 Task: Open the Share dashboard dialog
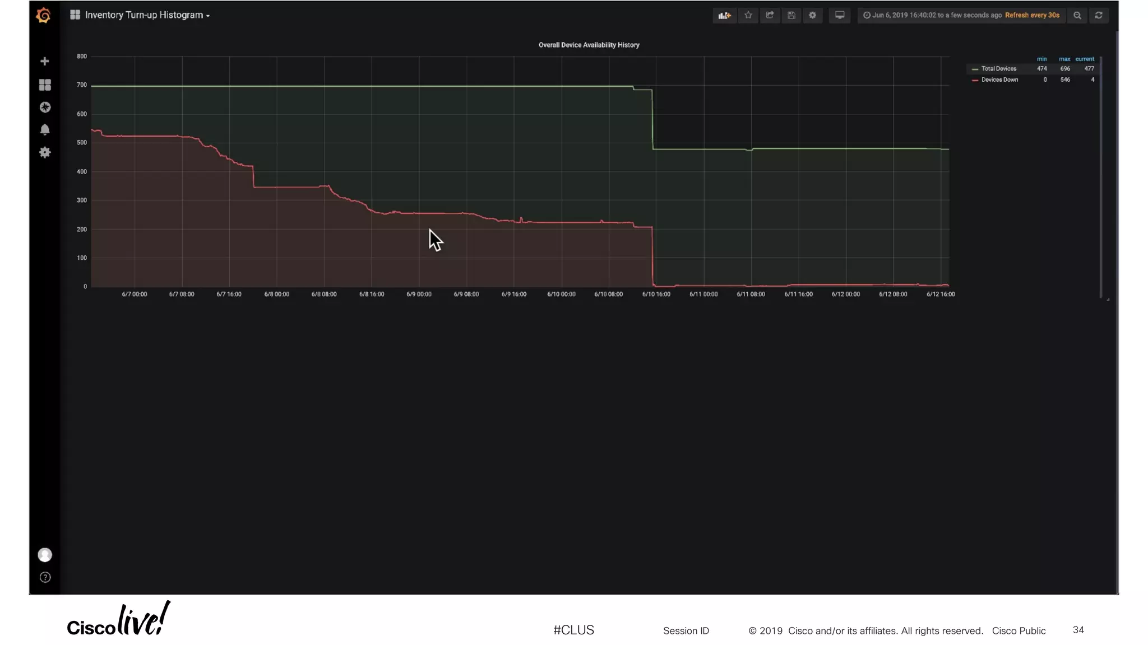pyautogui.click(x=770, y=15)
